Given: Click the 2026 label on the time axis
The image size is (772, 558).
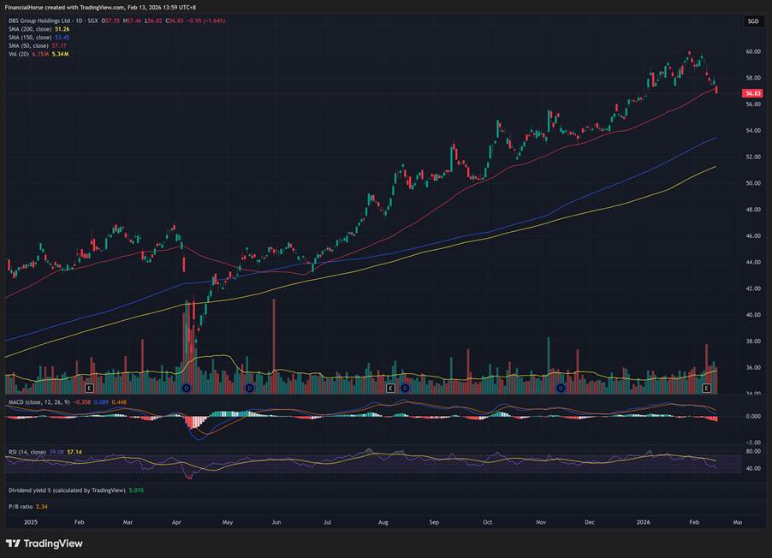Looking at the screenshot, I should (642, 520).
